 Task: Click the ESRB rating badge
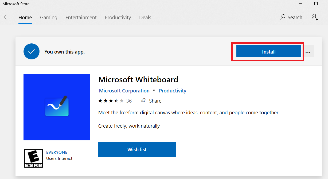pos(33,158)
